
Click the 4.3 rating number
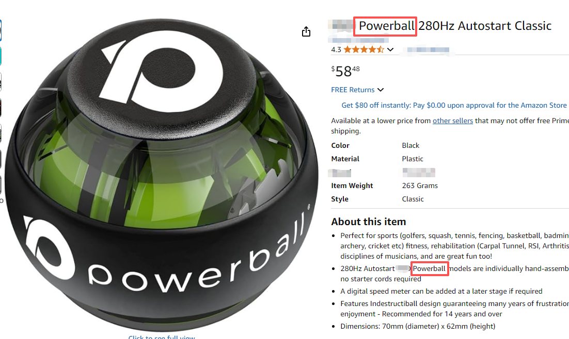point(336,49)
